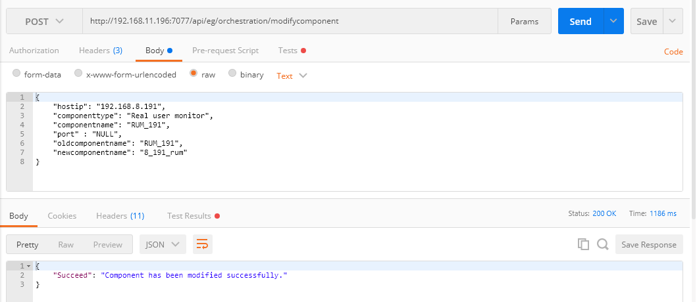Switch to the request Headers (3) tab
This screenshot has width=697, height=302.
tap(101, 51)
